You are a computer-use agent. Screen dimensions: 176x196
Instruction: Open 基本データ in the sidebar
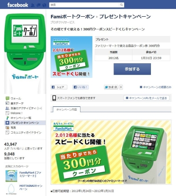17,103
